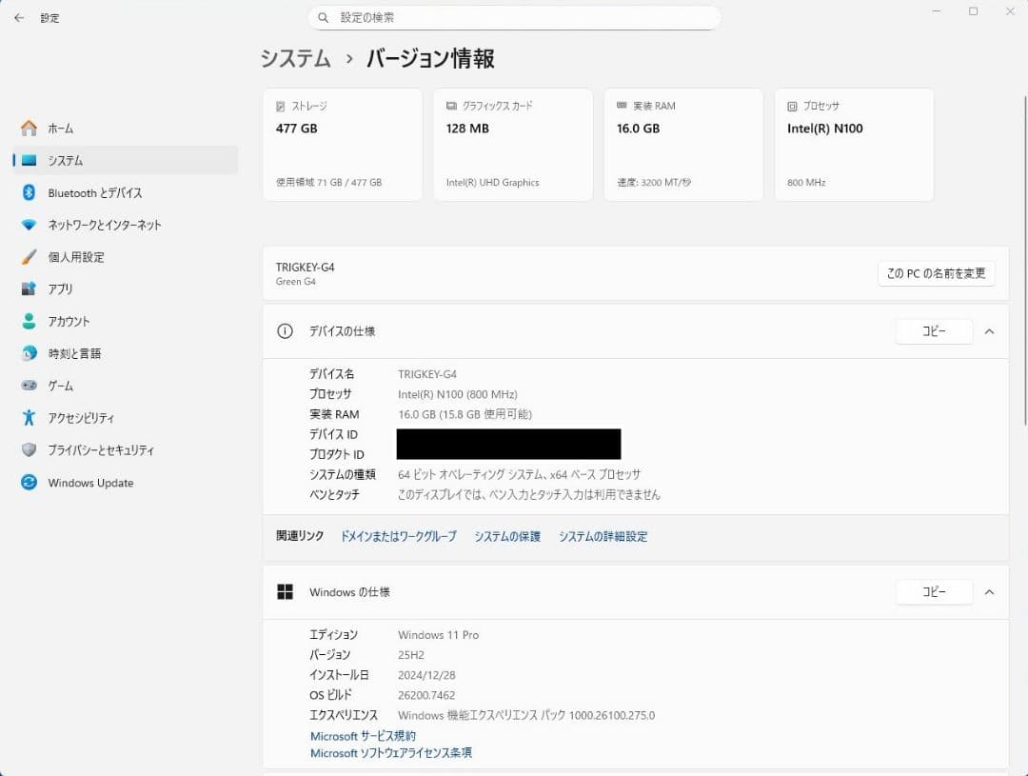Image resolution: width=1028 pixels, height=776 pixels.
Task: Open the Microsoft サービス規約 link
Action: click(363, 735)
